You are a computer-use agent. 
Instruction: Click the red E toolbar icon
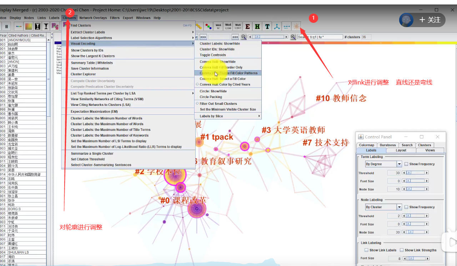point(247,26)
